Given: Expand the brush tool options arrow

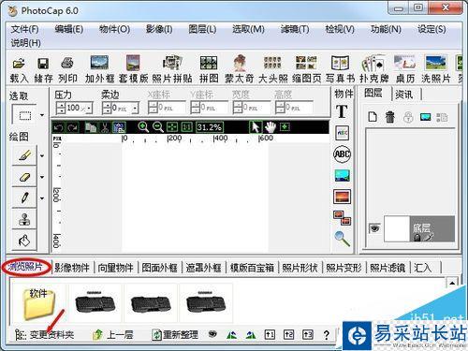Looking at the screenshot, I should (42, 155).
